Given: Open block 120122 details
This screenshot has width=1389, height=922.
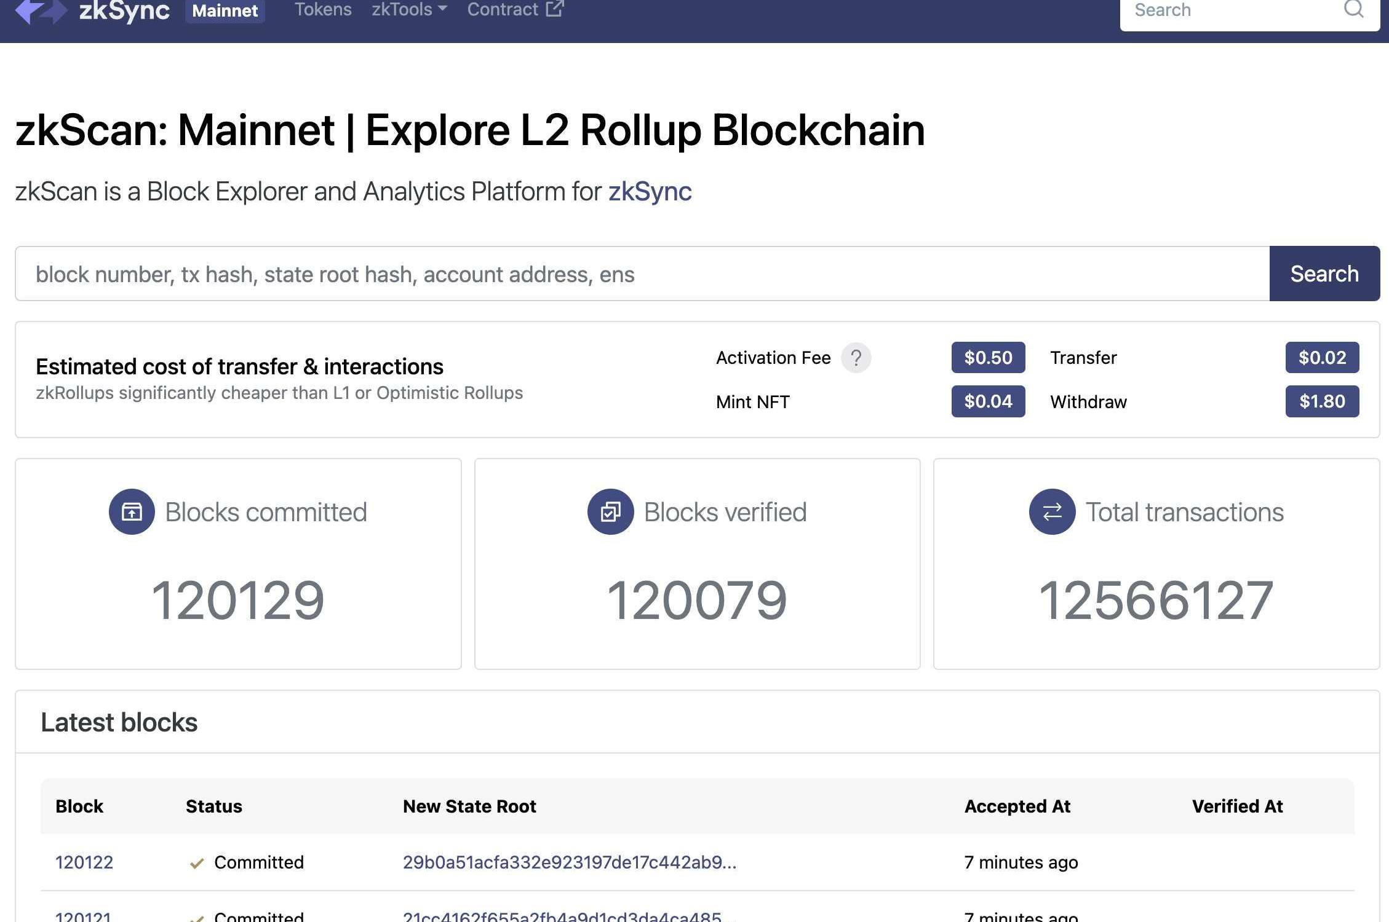Looking at the screenshot, I should coord(84,862).
